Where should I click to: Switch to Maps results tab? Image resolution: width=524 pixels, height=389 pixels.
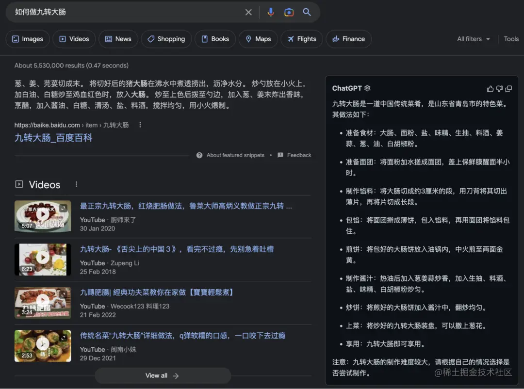coord(258,39)
